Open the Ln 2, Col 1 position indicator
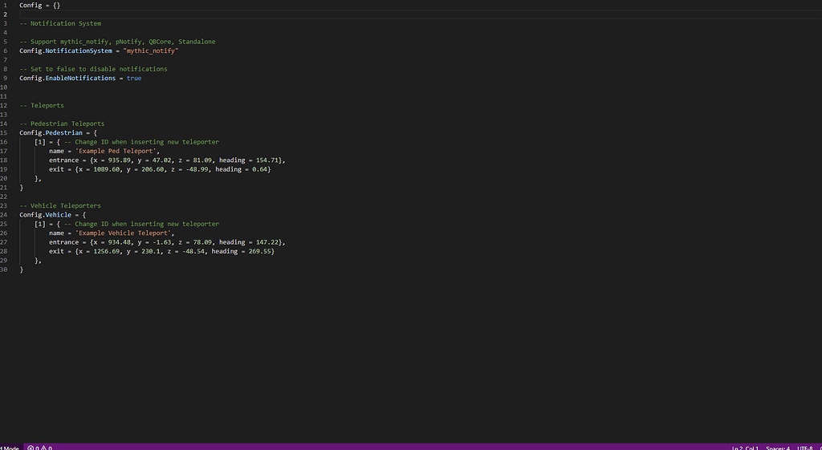The width and height of the screenshot is (822, 450). 745,448
